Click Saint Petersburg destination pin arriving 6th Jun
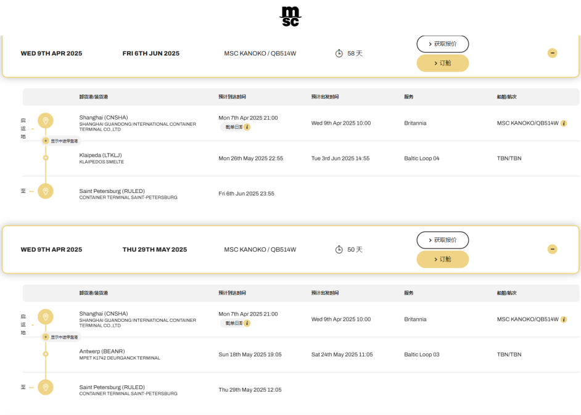The height and width of the screenshot is (415, 581). tap(45, 191)
